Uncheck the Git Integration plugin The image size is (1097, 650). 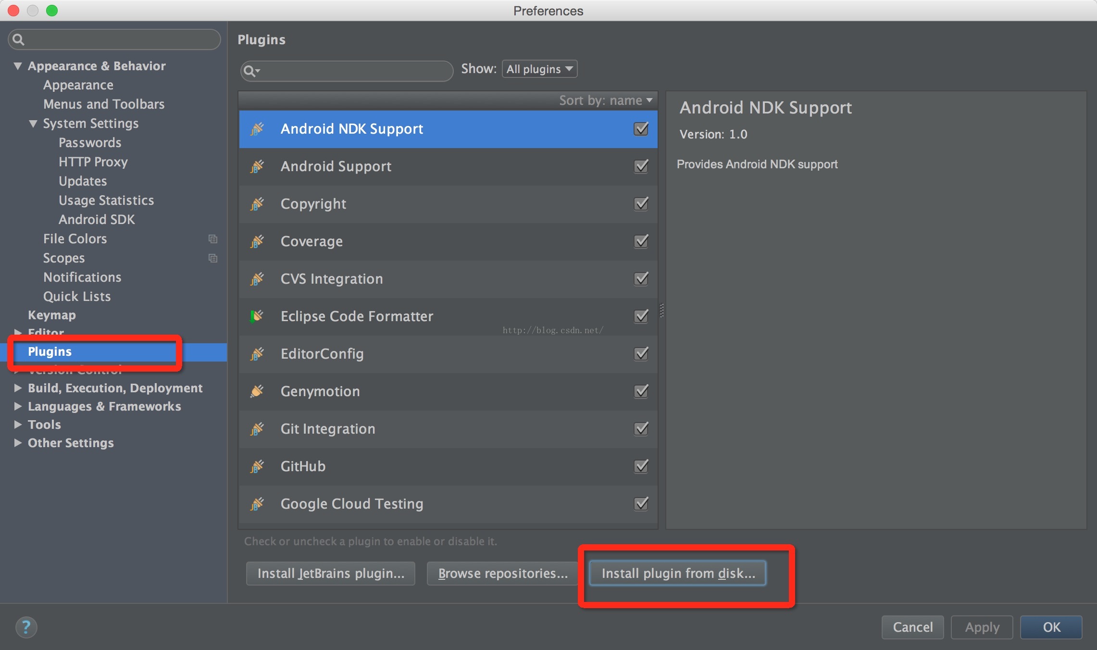pos(641,429)
